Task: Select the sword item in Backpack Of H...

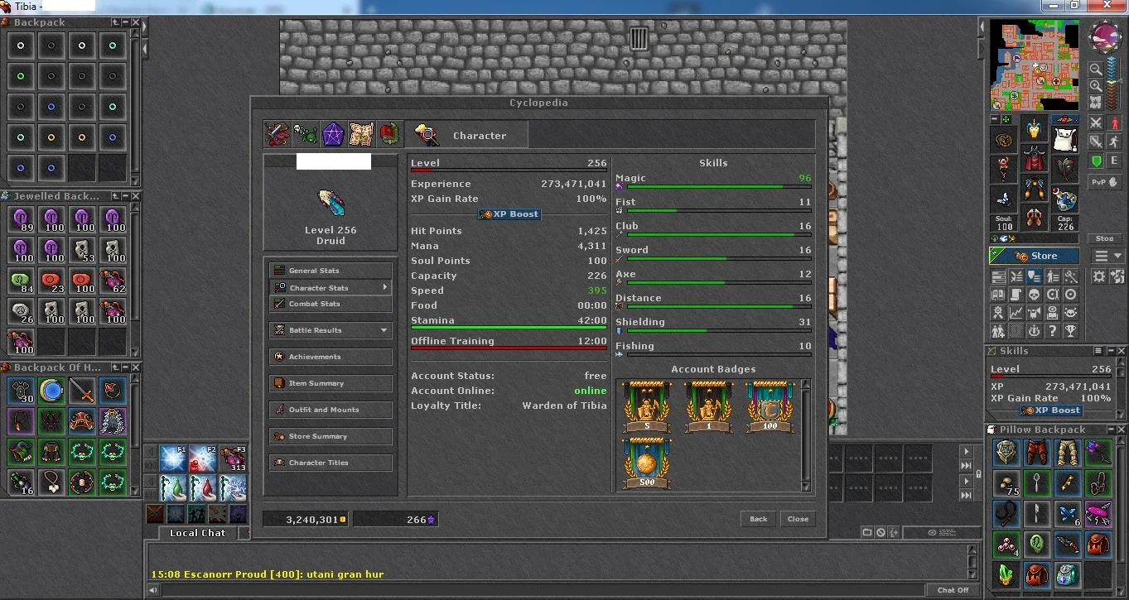Action: pyautogui.click(x=81, y=390)
